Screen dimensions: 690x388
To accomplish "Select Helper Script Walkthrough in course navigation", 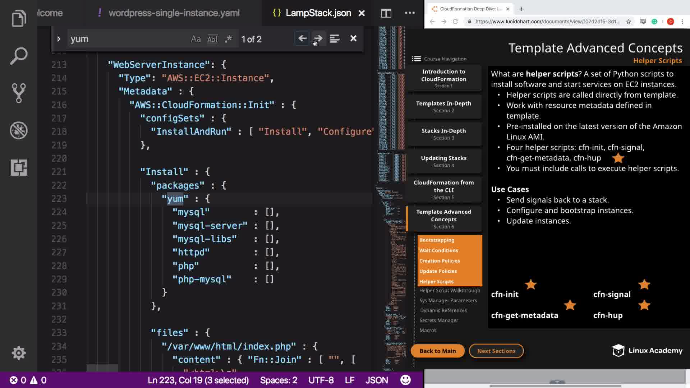I will coord(450,290).
